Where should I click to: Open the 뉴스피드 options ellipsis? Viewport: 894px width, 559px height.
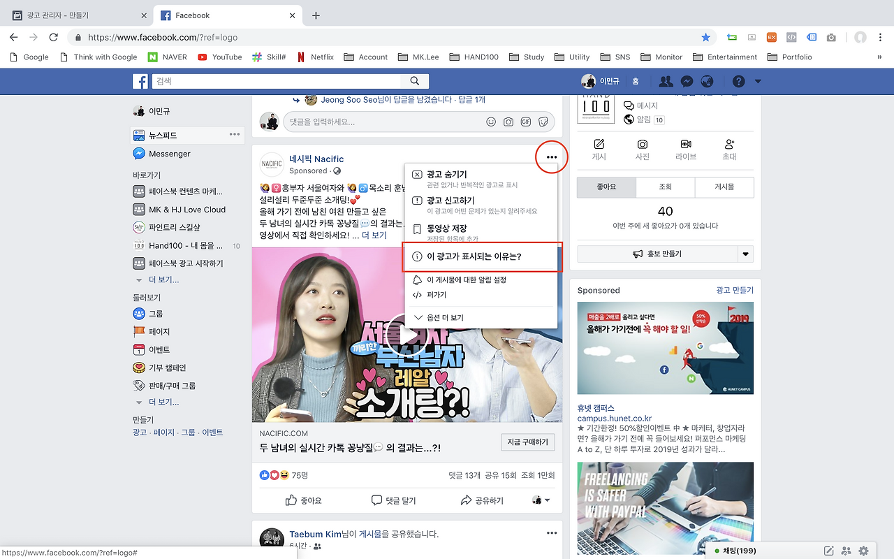point(235,135)
